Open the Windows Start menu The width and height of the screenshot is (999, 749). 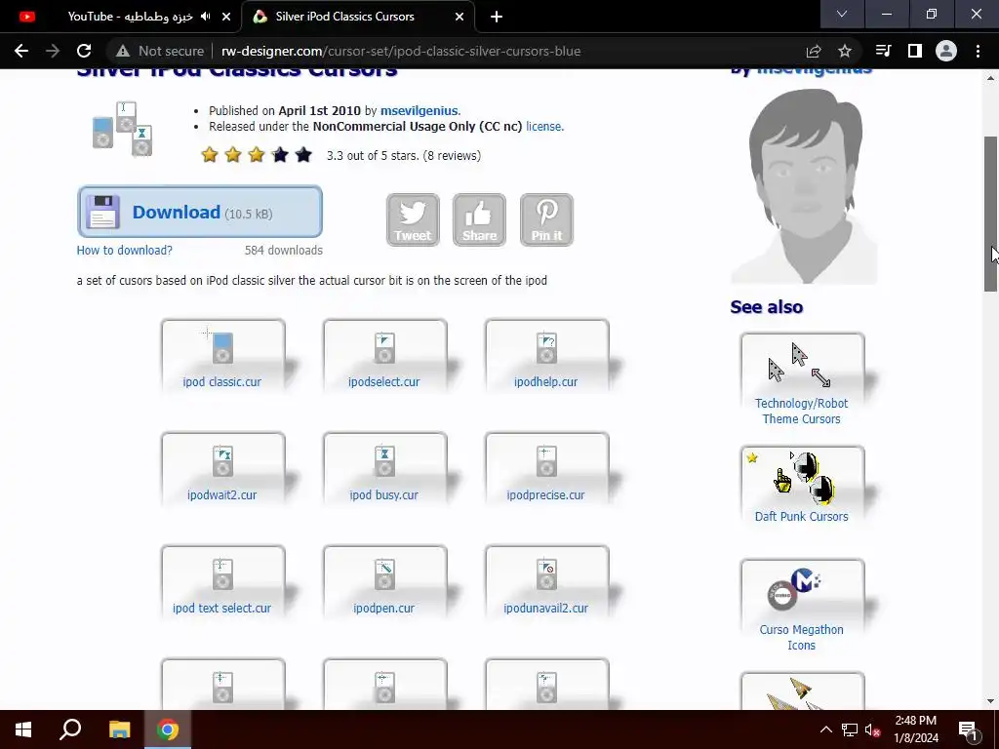click(23, 729)
